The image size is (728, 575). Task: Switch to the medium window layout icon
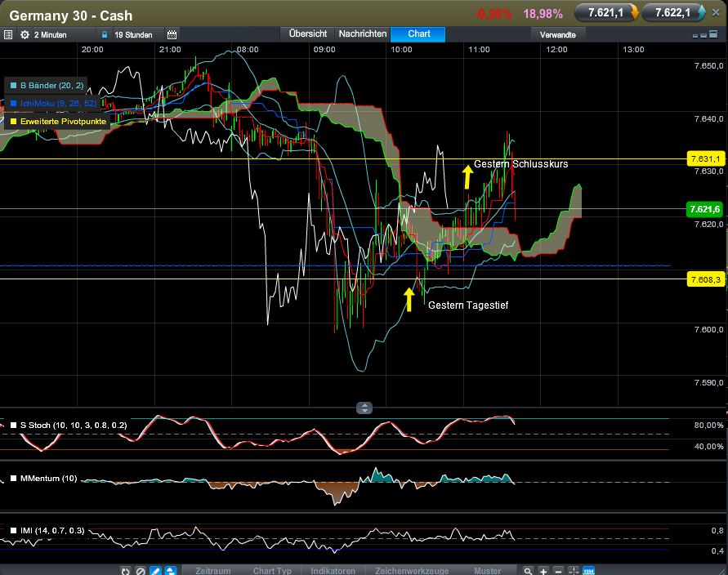tap(703, 35)
